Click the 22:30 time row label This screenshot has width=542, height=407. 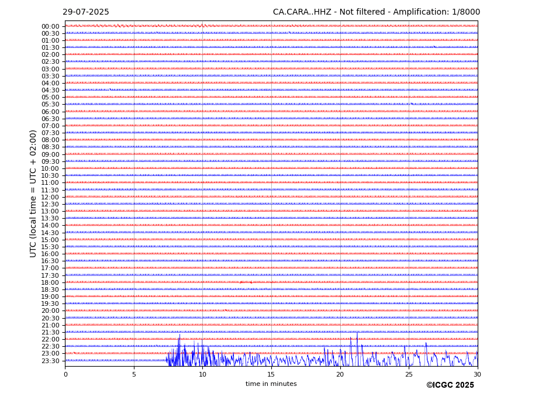click(50, 346)
